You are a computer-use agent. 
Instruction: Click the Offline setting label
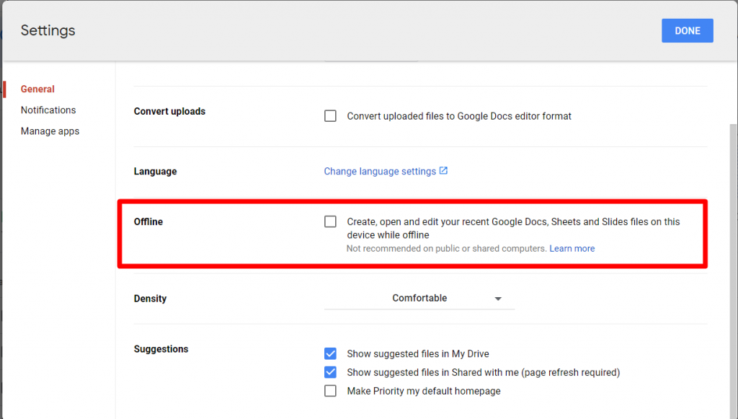point(148,221)
